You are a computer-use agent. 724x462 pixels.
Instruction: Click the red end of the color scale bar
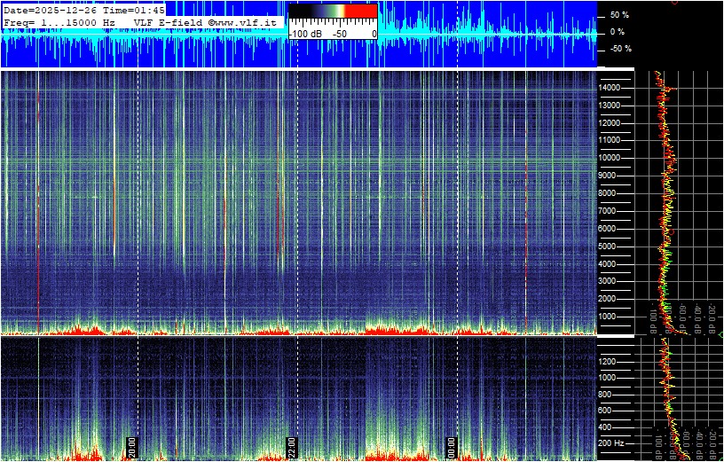361,11
